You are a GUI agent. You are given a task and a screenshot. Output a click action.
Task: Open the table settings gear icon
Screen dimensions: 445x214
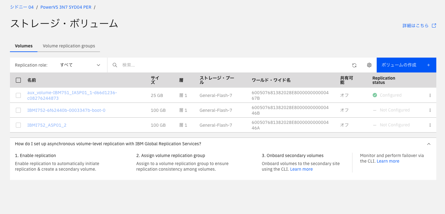pyautogui.click(x=369, y=65)
